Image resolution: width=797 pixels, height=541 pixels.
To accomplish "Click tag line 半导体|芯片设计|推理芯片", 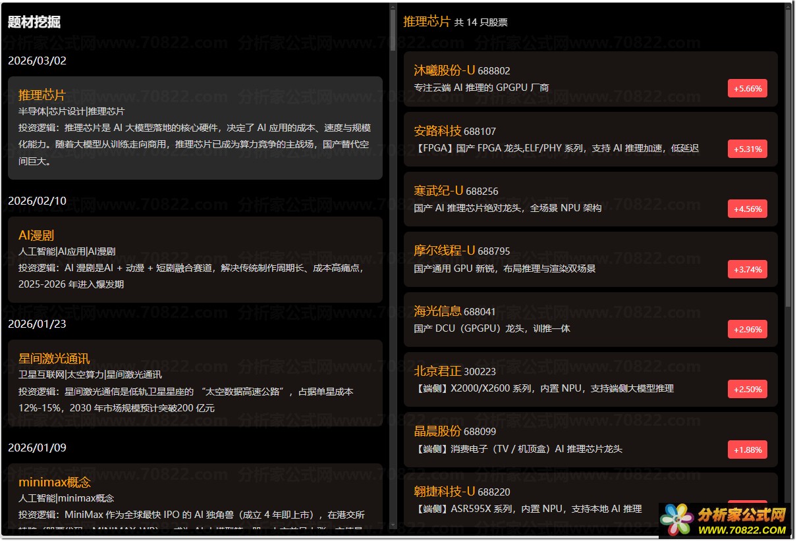I will (71, 111).
